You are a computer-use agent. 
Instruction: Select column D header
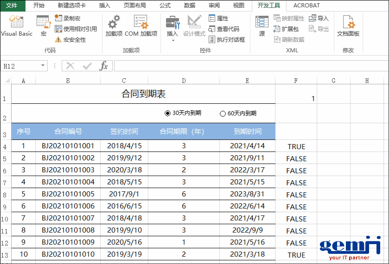[x=184, y=81]
